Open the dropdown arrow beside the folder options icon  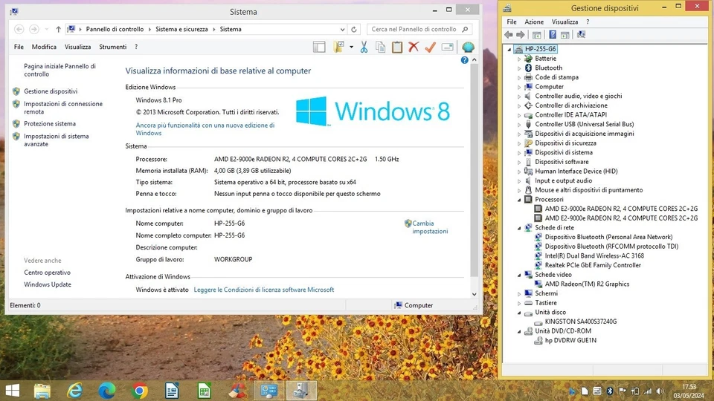tap(351, 47)
